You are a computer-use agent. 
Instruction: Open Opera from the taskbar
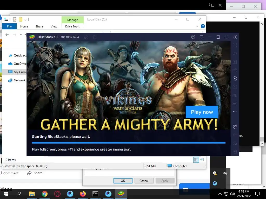click(x=57, y=194)
